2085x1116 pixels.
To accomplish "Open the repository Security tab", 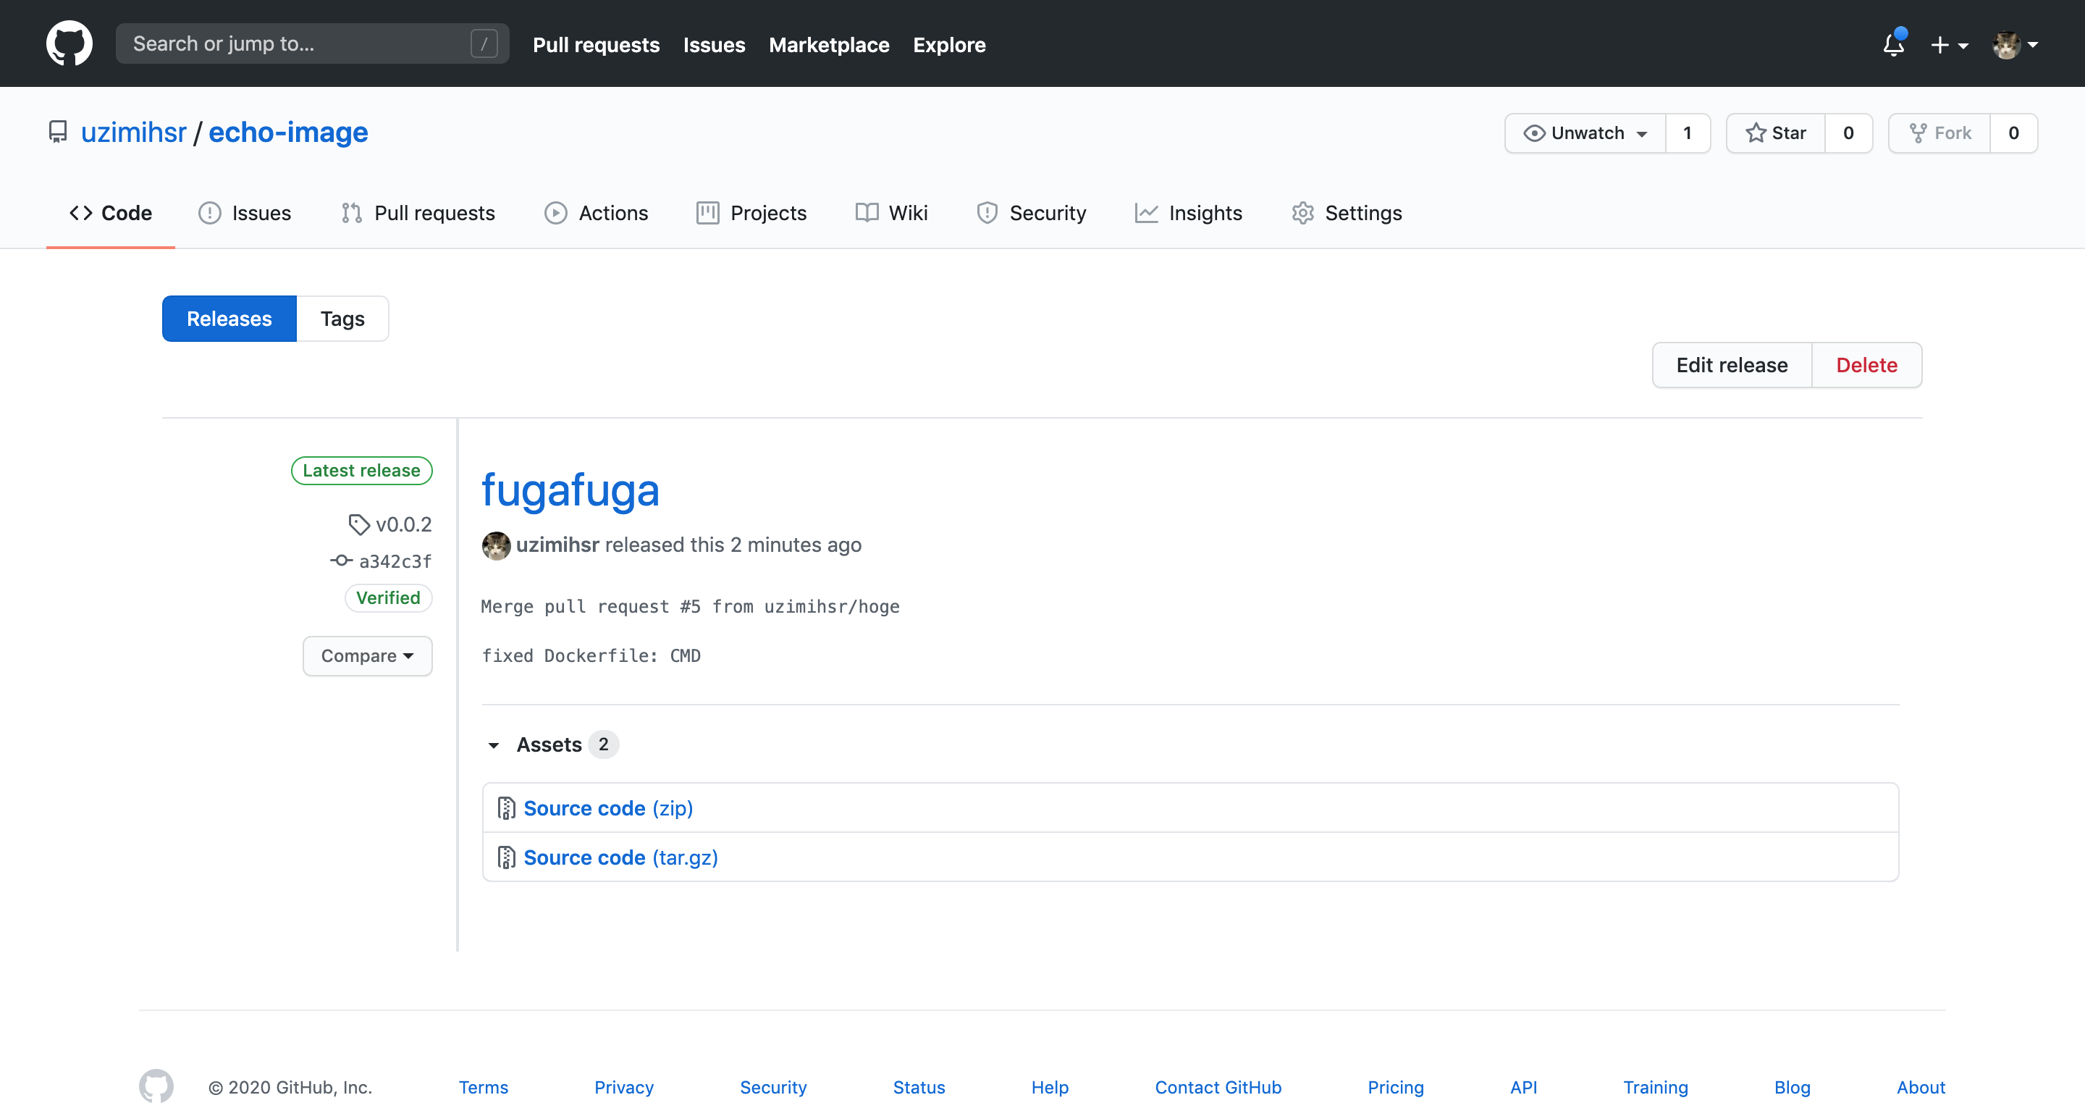I will tap(1031, 213).
